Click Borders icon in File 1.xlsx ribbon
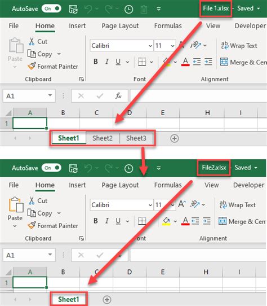The height and width of the screenshot is (306, 267). 142,62
